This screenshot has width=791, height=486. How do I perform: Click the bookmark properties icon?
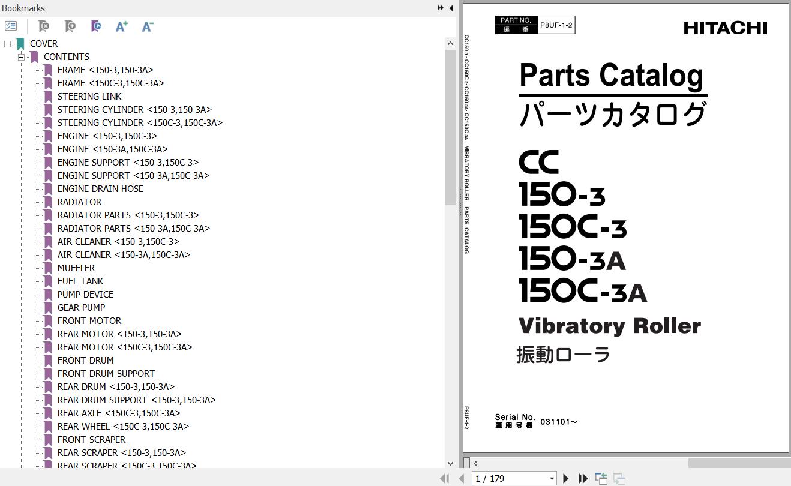(x=96, y=26)
